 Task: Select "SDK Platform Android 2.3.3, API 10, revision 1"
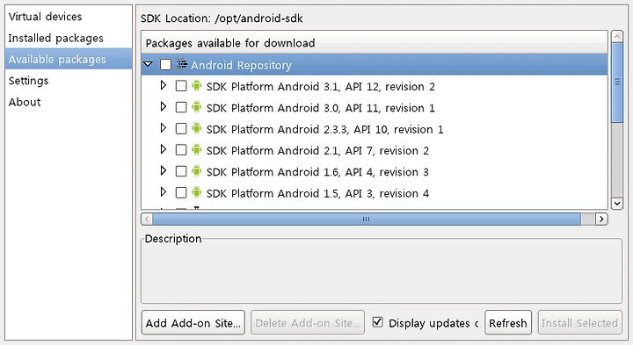pyautogui.click(x=325, y=129)
